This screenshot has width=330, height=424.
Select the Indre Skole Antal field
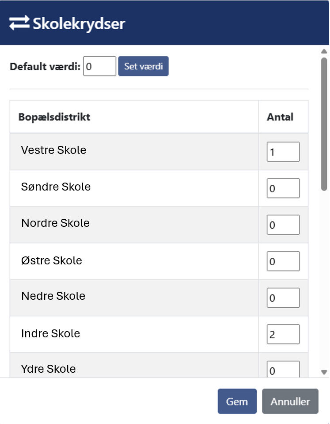point(283,334)
